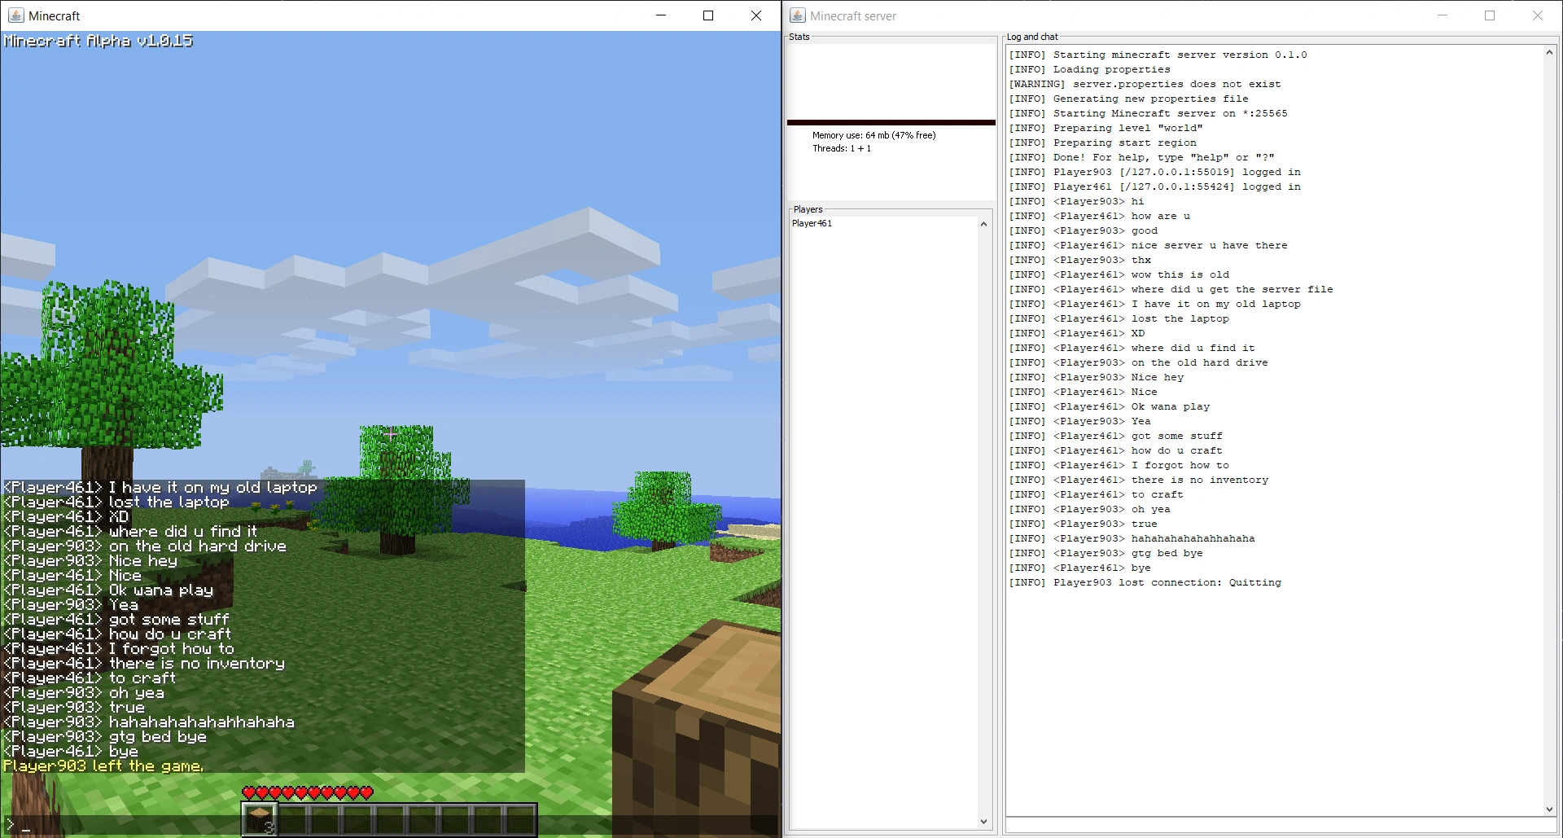Click the Java icon in Minecraft server title bar
The image size is (1563, 838).
click(798, 15)
